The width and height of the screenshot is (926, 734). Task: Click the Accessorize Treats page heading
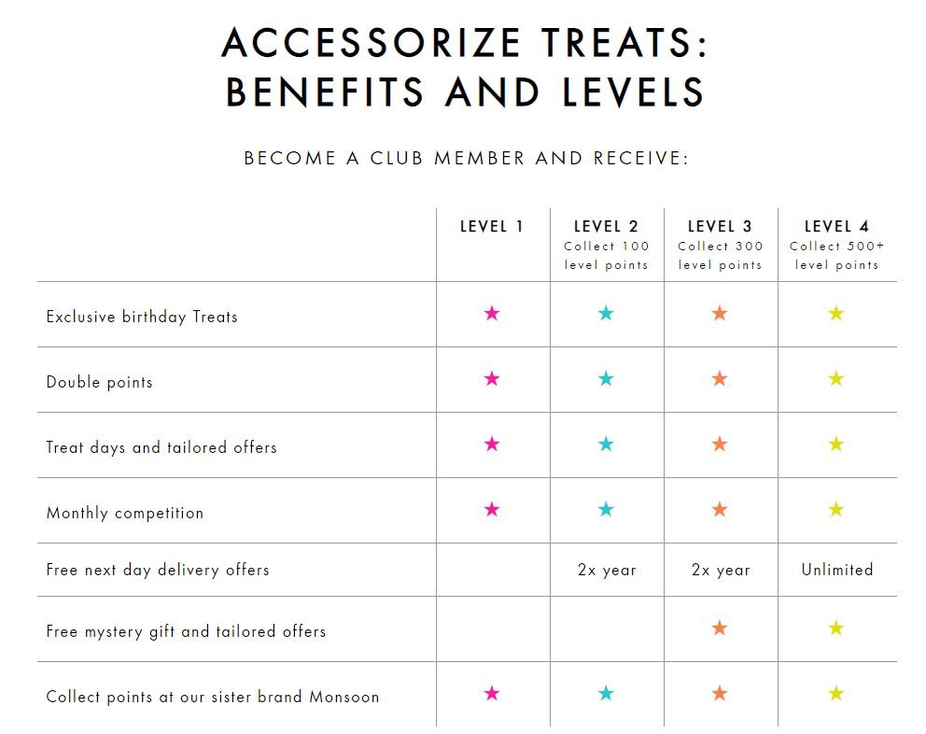point(464,67)
